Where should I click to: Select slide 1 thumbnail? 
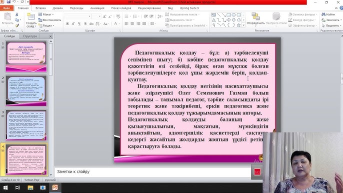[26, 56]
